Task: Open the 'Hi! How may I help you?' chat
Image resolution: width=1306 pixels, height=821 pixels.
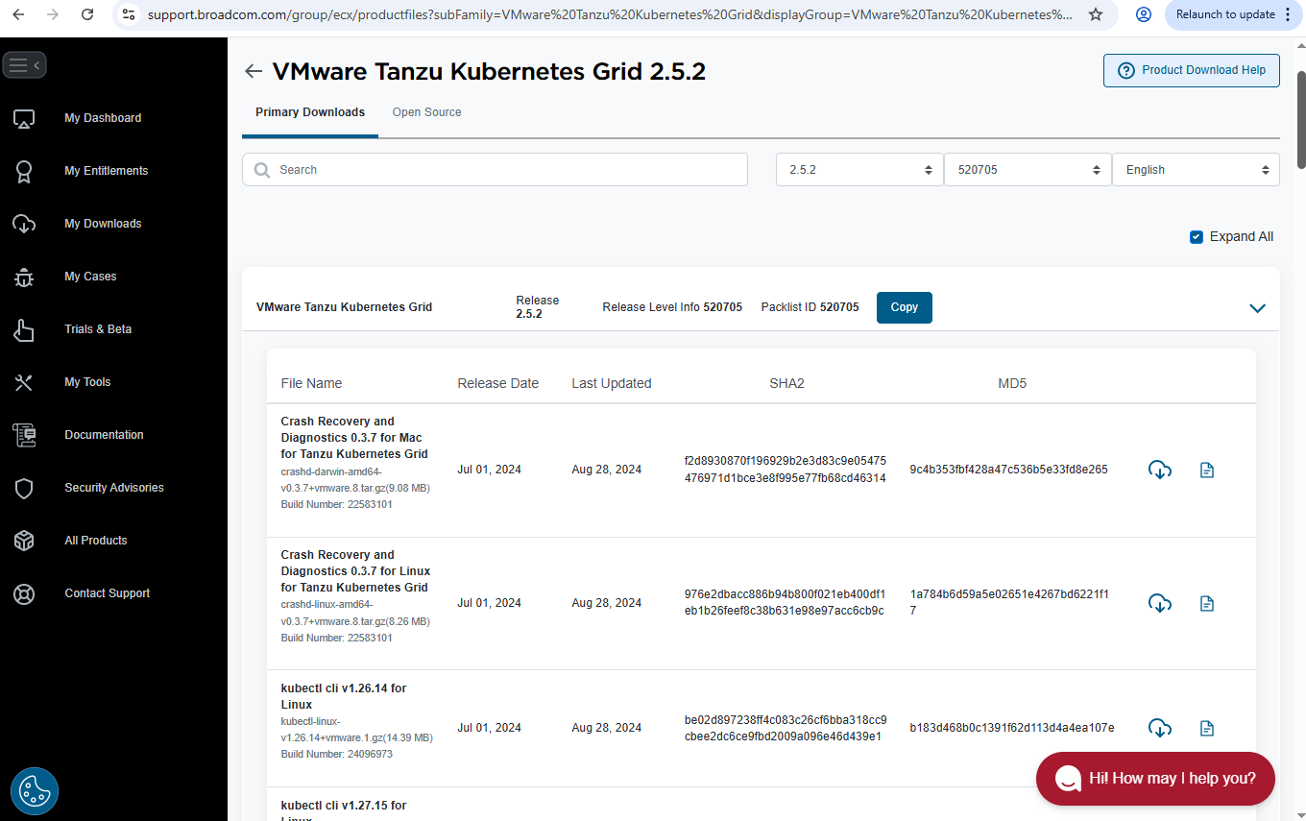Action: 1155,779
